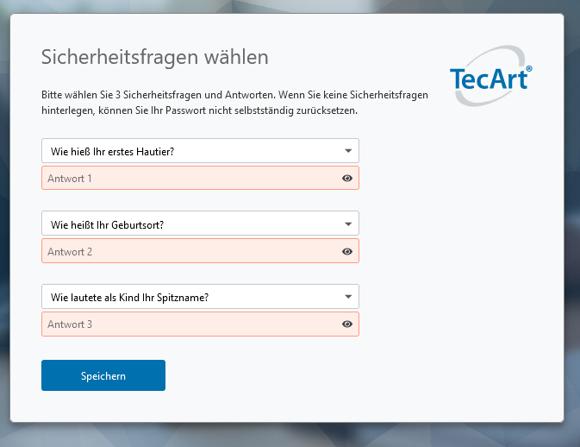Open the "Wie heißt Ihr Geburtsort?" question selector
The image size is (580, 447).
click(x=190, y=224)
